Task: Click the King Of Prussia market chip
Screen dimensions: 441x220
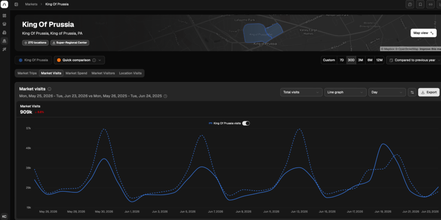Action: pyautogui.click(x=34, y=60)
